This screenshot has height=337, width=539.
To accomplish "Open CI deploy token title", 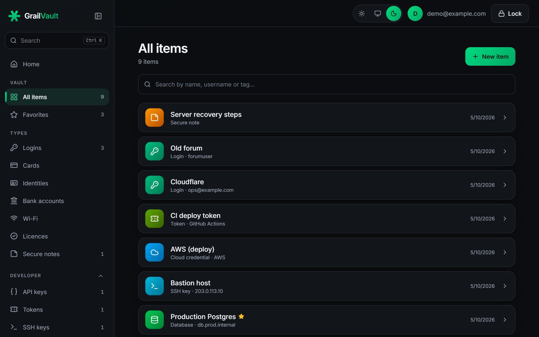I will click(x=195, y=215).
